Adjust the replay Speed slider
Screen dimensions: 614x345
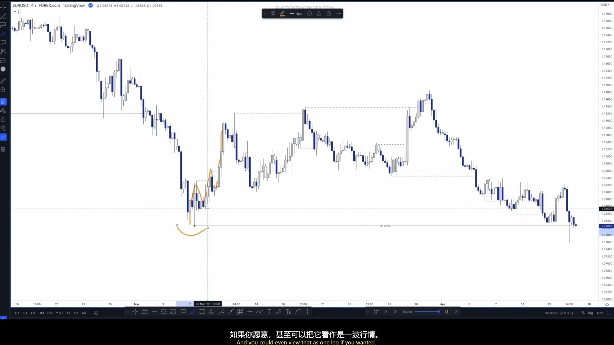click(427, 312)
